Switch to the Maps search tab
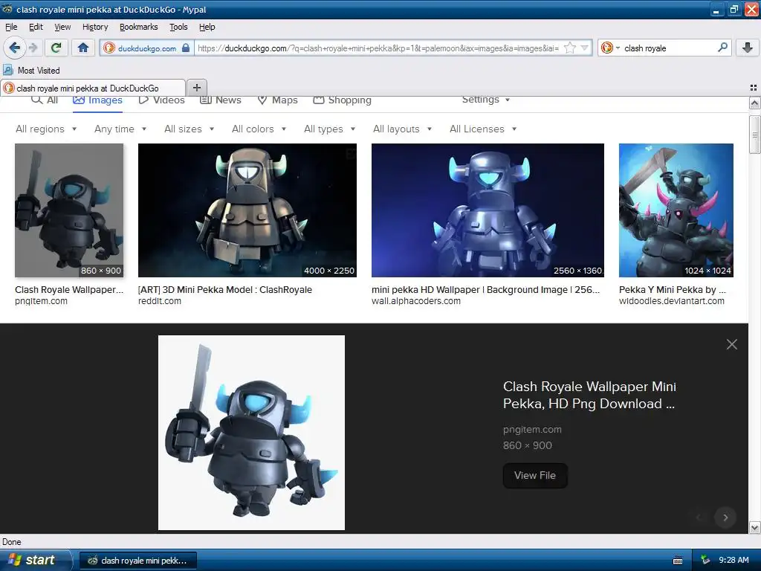The image size is (761, 571). click(x=278, y=100)
